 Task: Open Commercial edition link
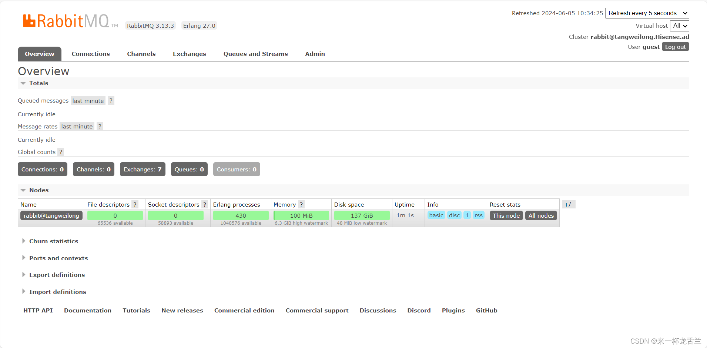click(x=244, y=311)
